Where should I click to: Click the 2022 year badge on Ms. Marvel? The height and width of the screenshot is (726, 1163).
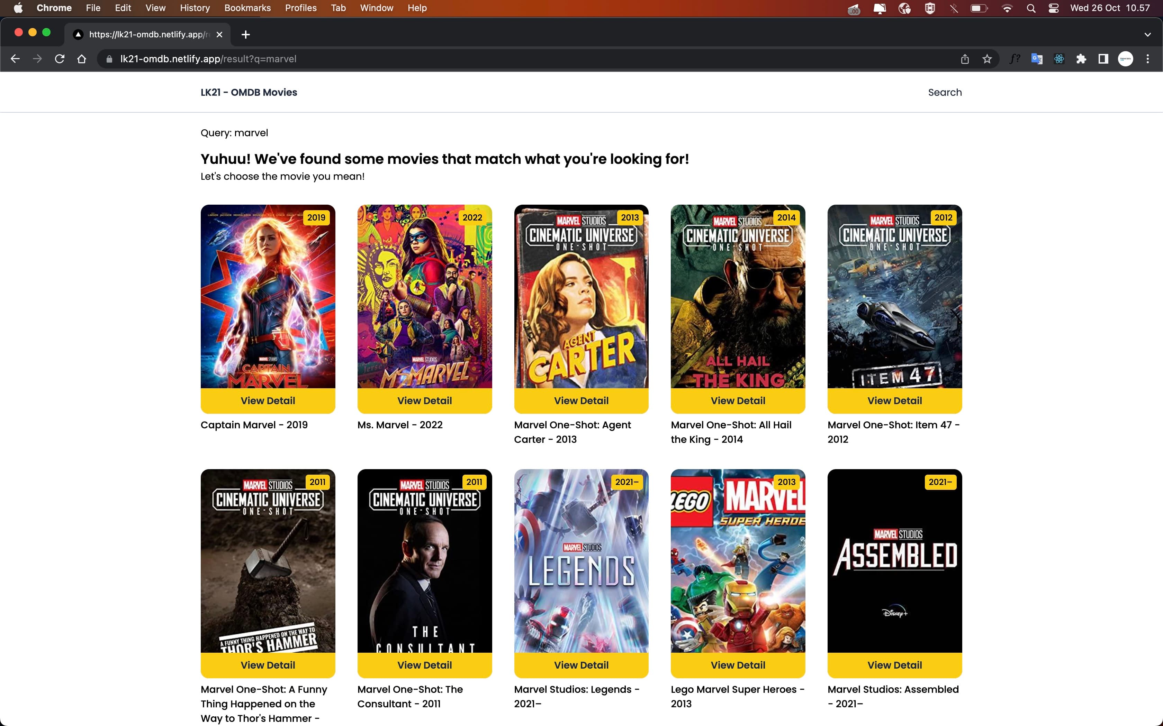tap(472, 217)
